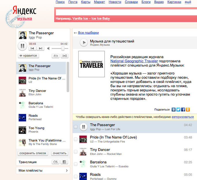Select Barcelona in queue

[41, 105]
